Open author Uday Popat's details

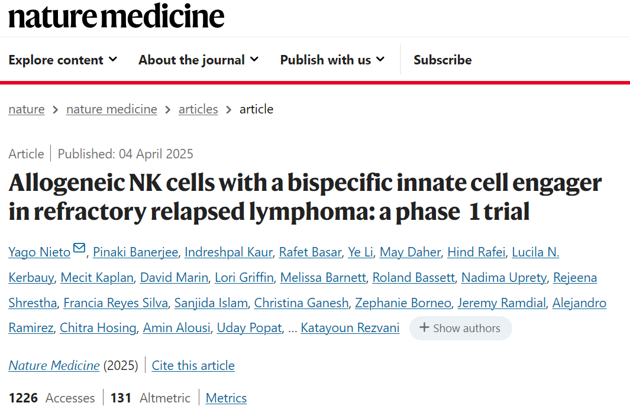(x=249, y=328)
